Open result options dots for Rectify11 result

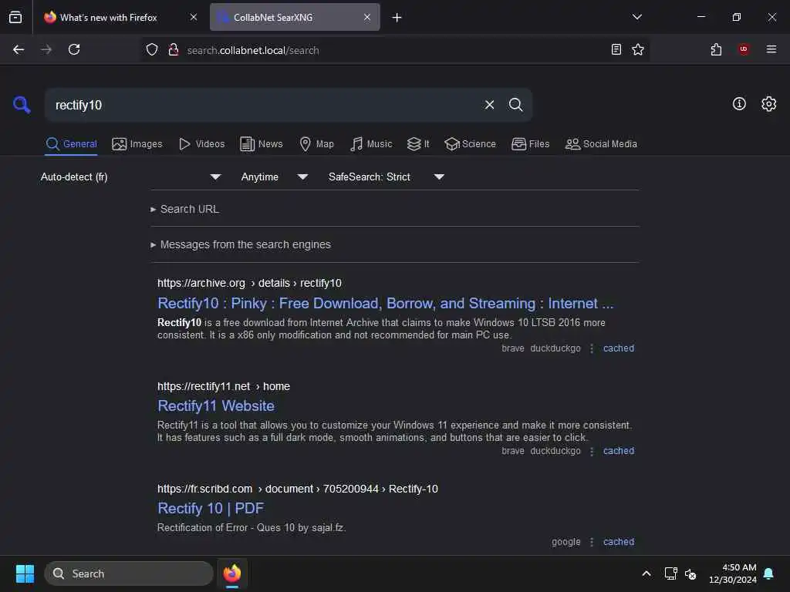point(592,451)
